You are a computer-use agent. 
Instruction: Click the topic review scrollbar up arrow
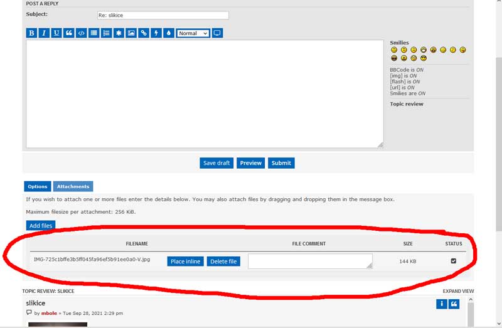tap(470, 300)
